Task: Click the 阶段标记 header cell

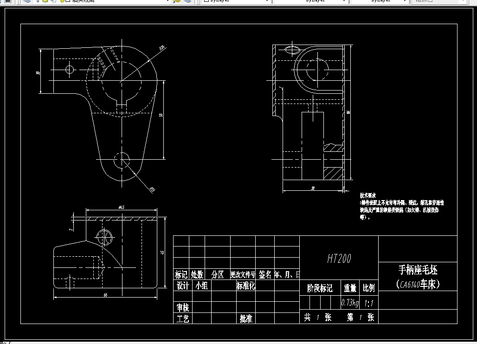Action: pyautogui.click(x=320, y=288)
